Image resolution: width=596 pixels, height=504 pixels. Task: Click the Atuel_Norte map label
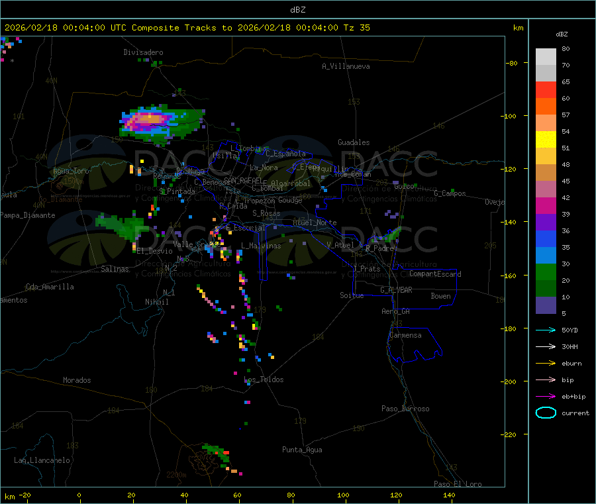tap(315, 223)
